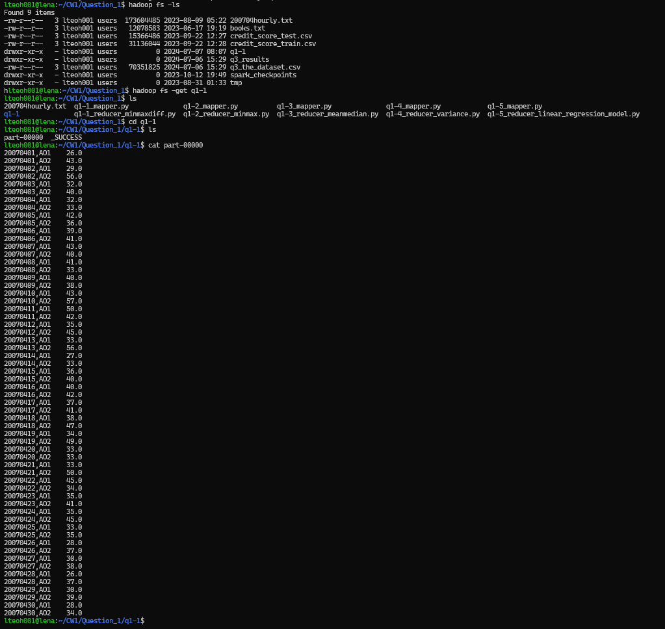Image resolution: width=665 pixels, height=629 pixels.
Task: Click the _SUCCESS file name
Action: 66,137
